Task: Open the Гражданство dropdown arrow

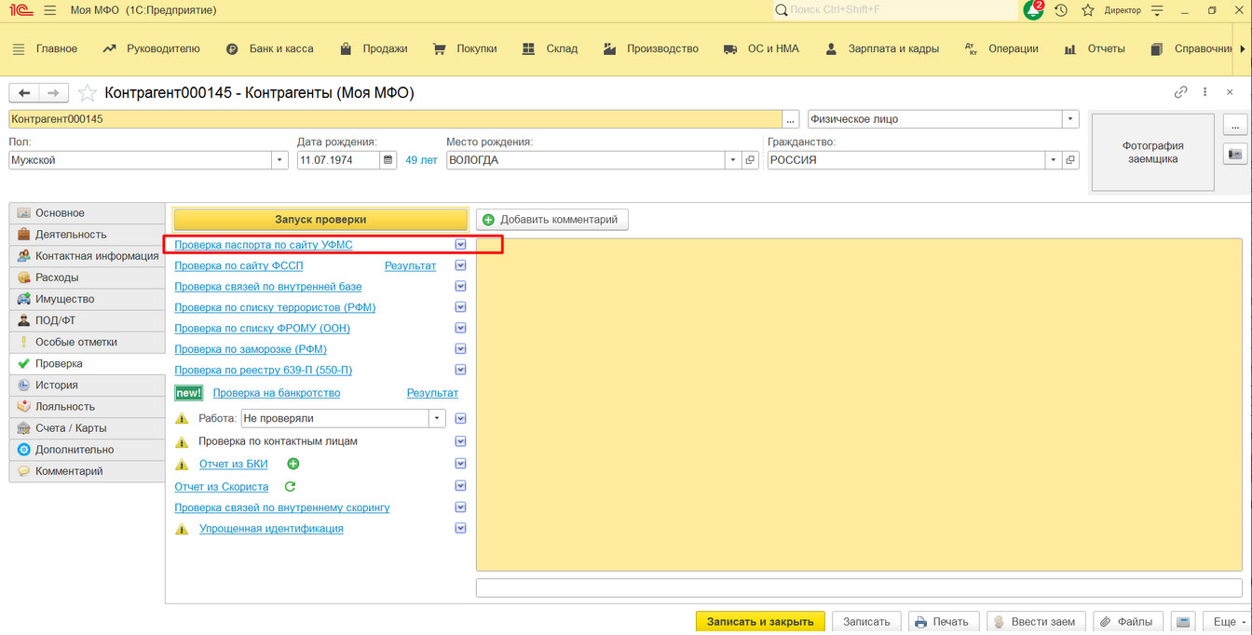Action: point(1054,160)
